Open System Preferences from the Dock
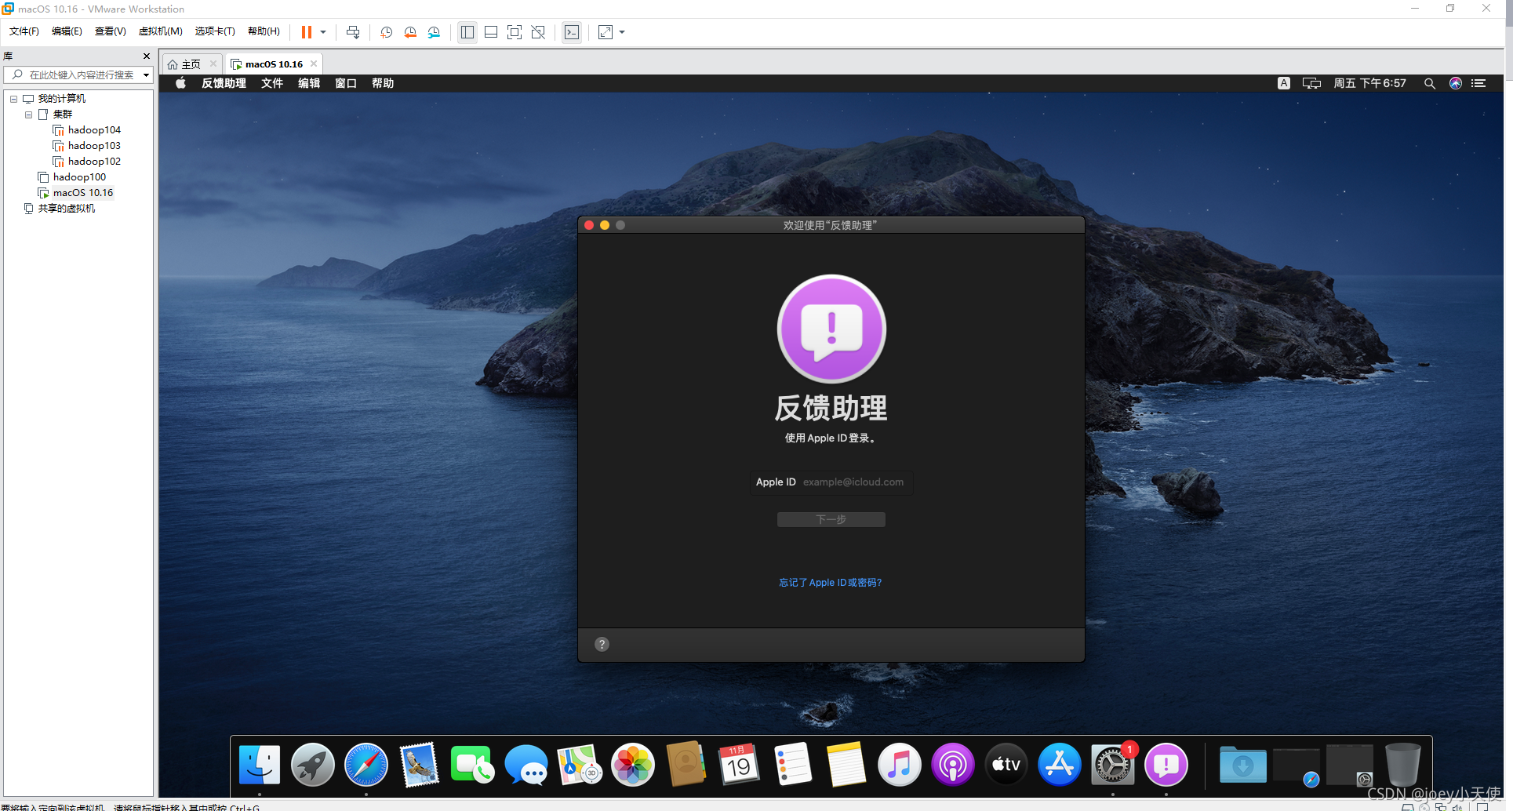Screen dimensions: 1513x811 [1113, 765]
